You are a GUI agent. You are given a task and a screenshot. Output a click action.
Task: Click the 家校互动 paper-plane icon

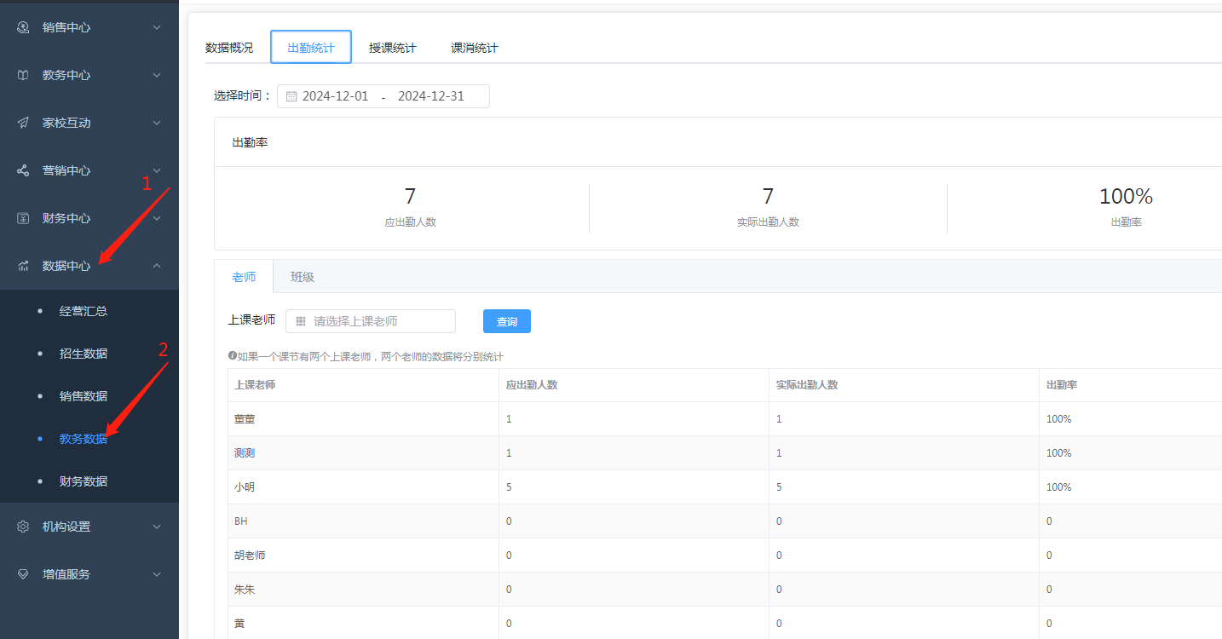point(23,123)
